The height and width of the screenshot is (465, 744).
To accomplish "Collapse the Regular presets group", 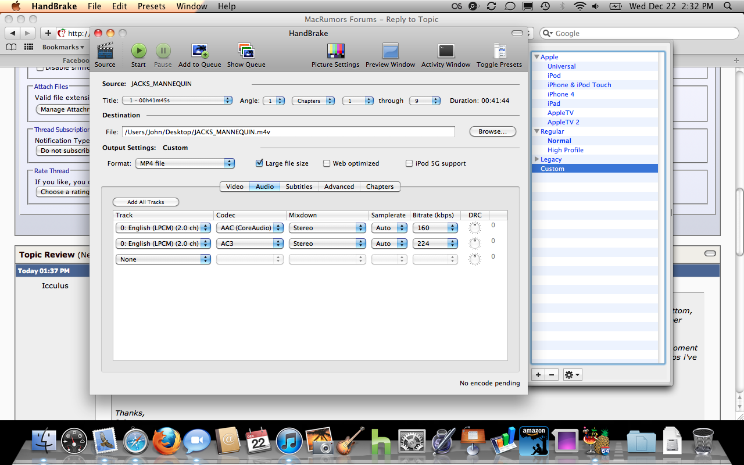I will tap(536, 131).
